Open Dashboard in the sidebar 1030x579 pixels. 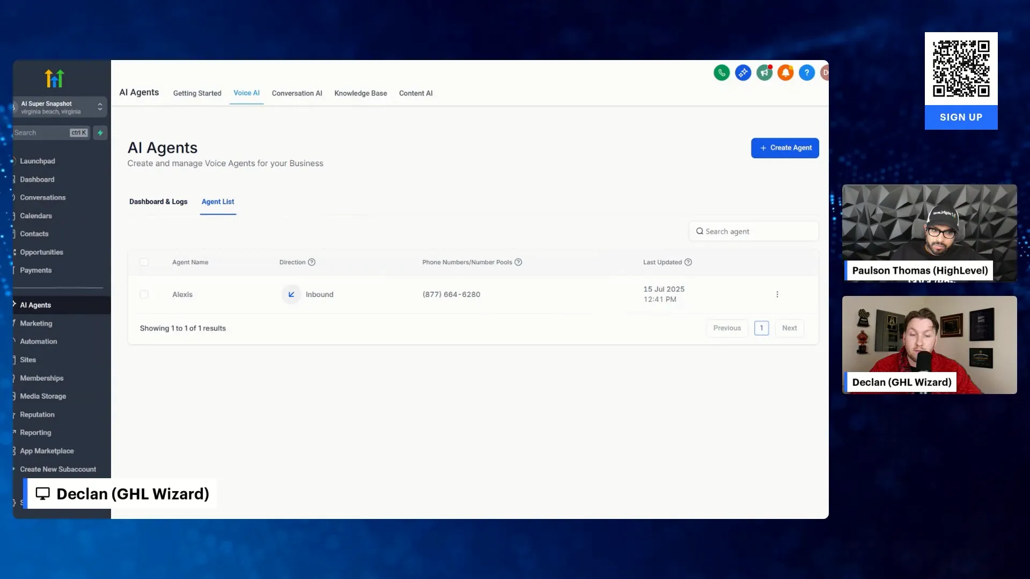(x=37, y=180)
